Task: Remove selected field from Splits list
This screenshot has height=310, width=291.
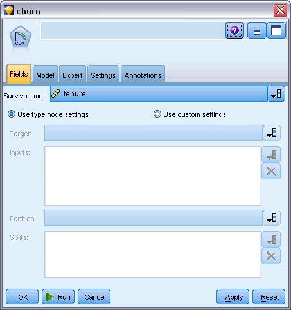Action: point(271,256)
